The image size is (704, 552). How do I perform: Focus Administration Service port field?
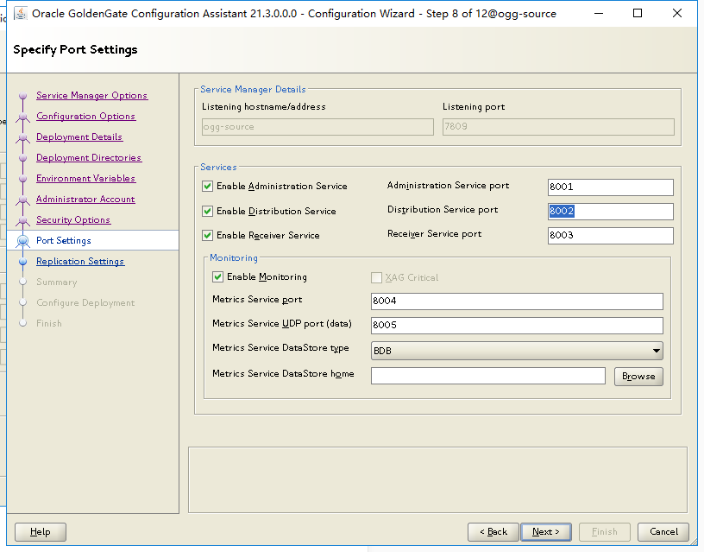(x=610, y=187)
